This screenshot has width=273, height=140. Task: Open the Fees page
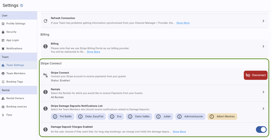tap(18, 115)
